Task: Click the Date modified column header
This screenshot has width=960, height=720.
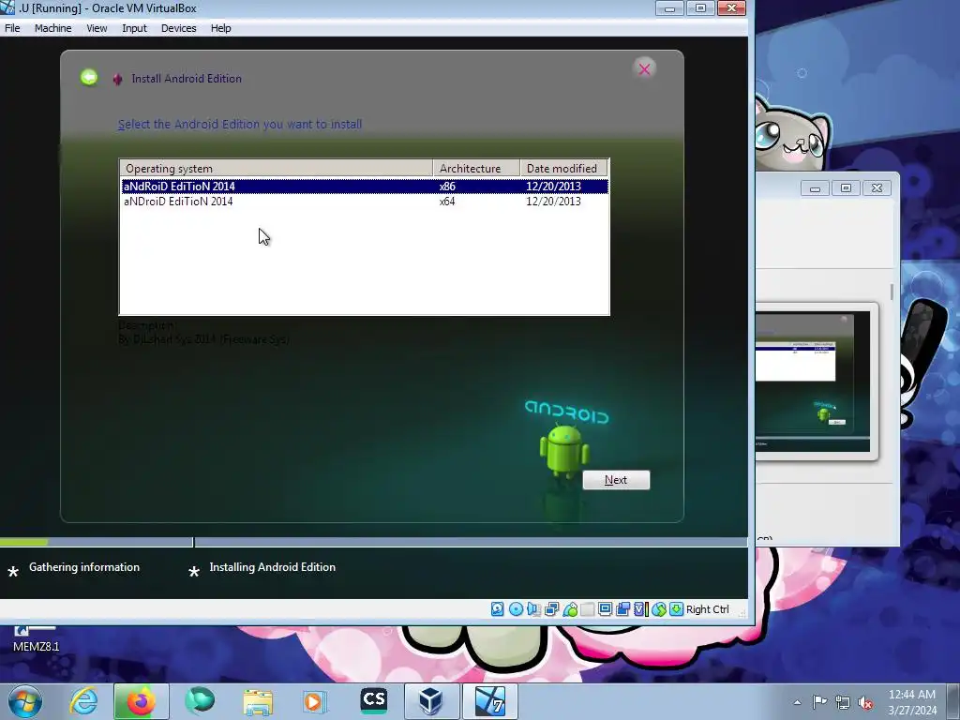Action: 563,169
